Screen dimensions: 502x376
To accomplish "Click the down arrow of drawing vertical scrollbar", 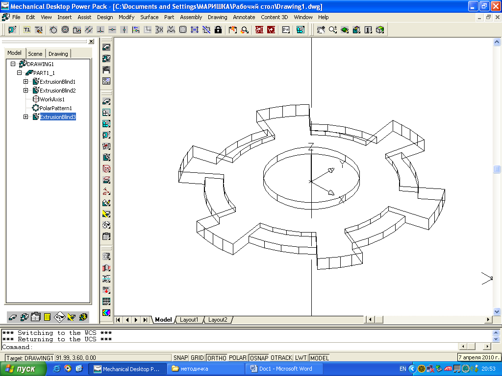I will pos(497,311).
